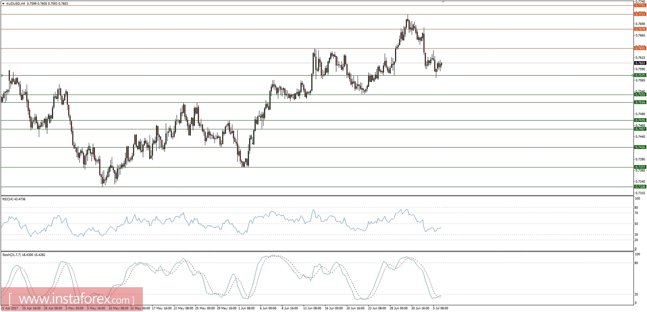Click the orange 0.7731 resistance price label

pyautogui.click(x=640, y=5)
